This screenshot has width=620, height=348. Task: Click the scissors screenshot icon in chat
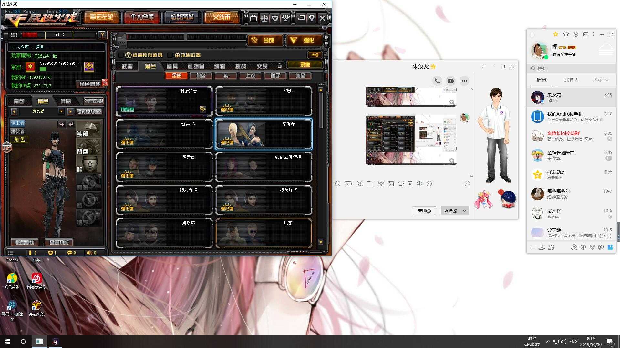pyautogui.click(x=360, y=184)
